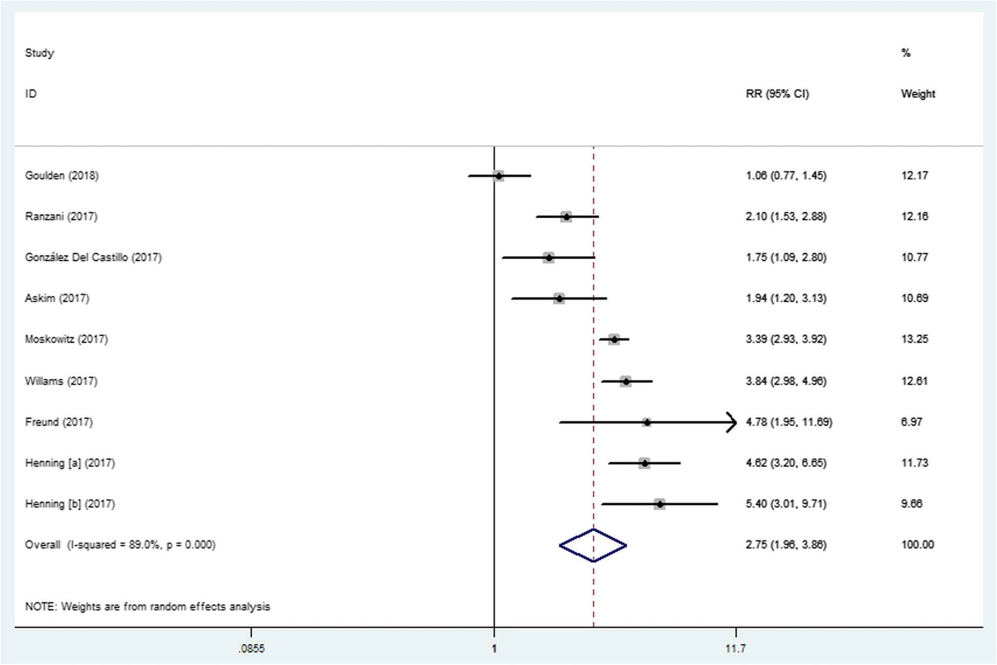The image size is (997, 665).
Task: Click the Moskowitz (2017) study label
Action: click(66, 340)
